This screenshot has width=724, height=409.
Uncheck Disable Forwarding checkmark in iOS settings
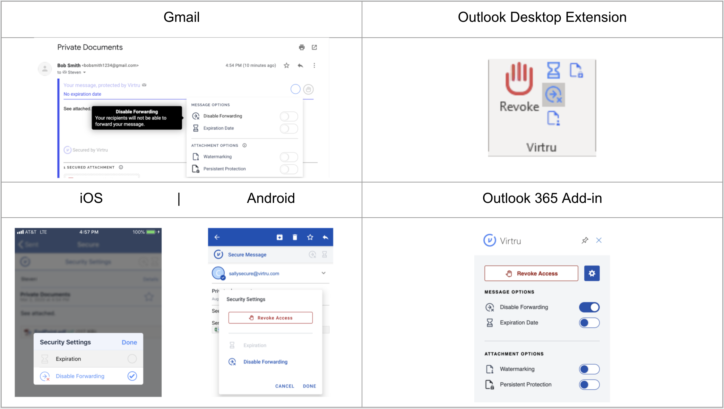tap(132, 376)
